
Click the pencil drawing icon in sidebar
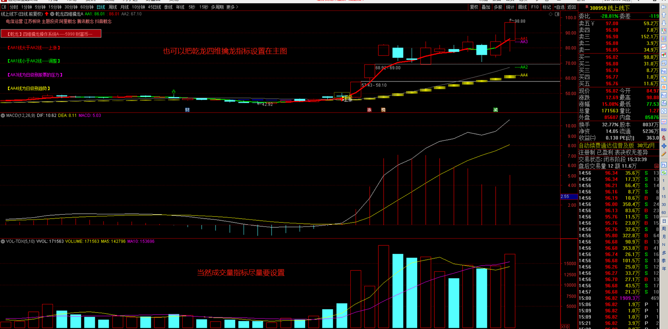click(x=664, y=154)
